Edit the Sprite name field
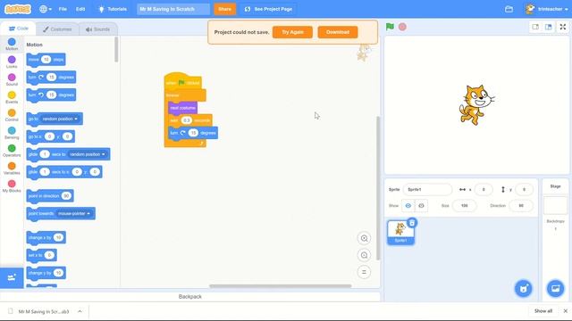Image resolution: width=572 pixels, height=321 pixels. tap(427, 190)
